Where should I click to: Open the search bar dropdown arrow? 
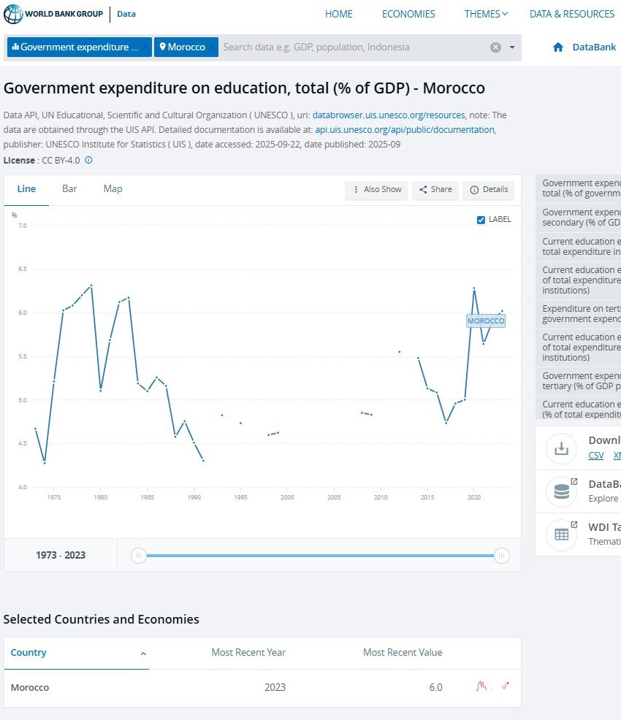(511, 47)
